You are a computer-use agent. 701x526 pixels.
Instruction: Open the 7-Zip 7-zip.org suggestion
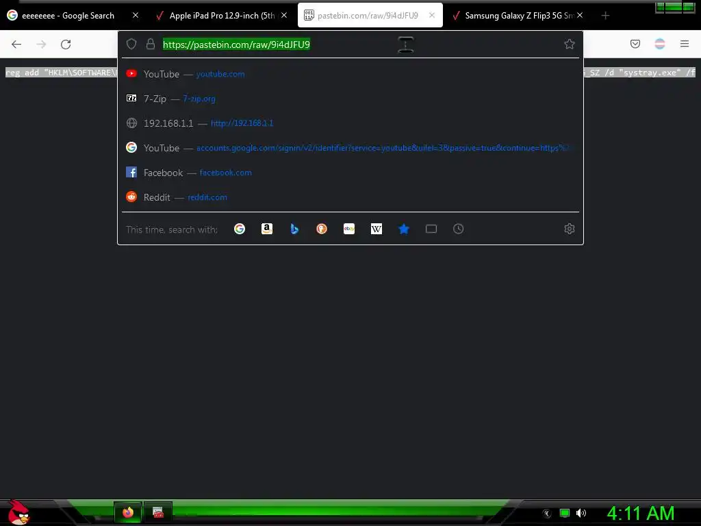point(350,99)
